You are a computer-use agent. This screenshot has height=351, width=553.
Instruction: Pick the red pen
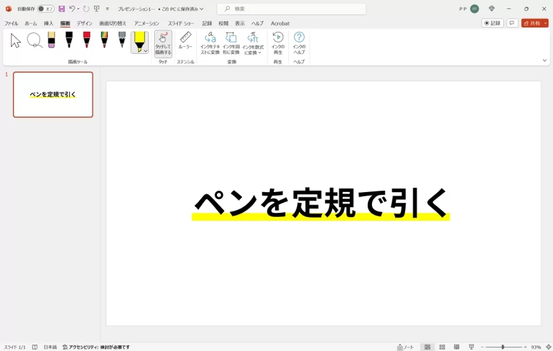coord(86,40)
